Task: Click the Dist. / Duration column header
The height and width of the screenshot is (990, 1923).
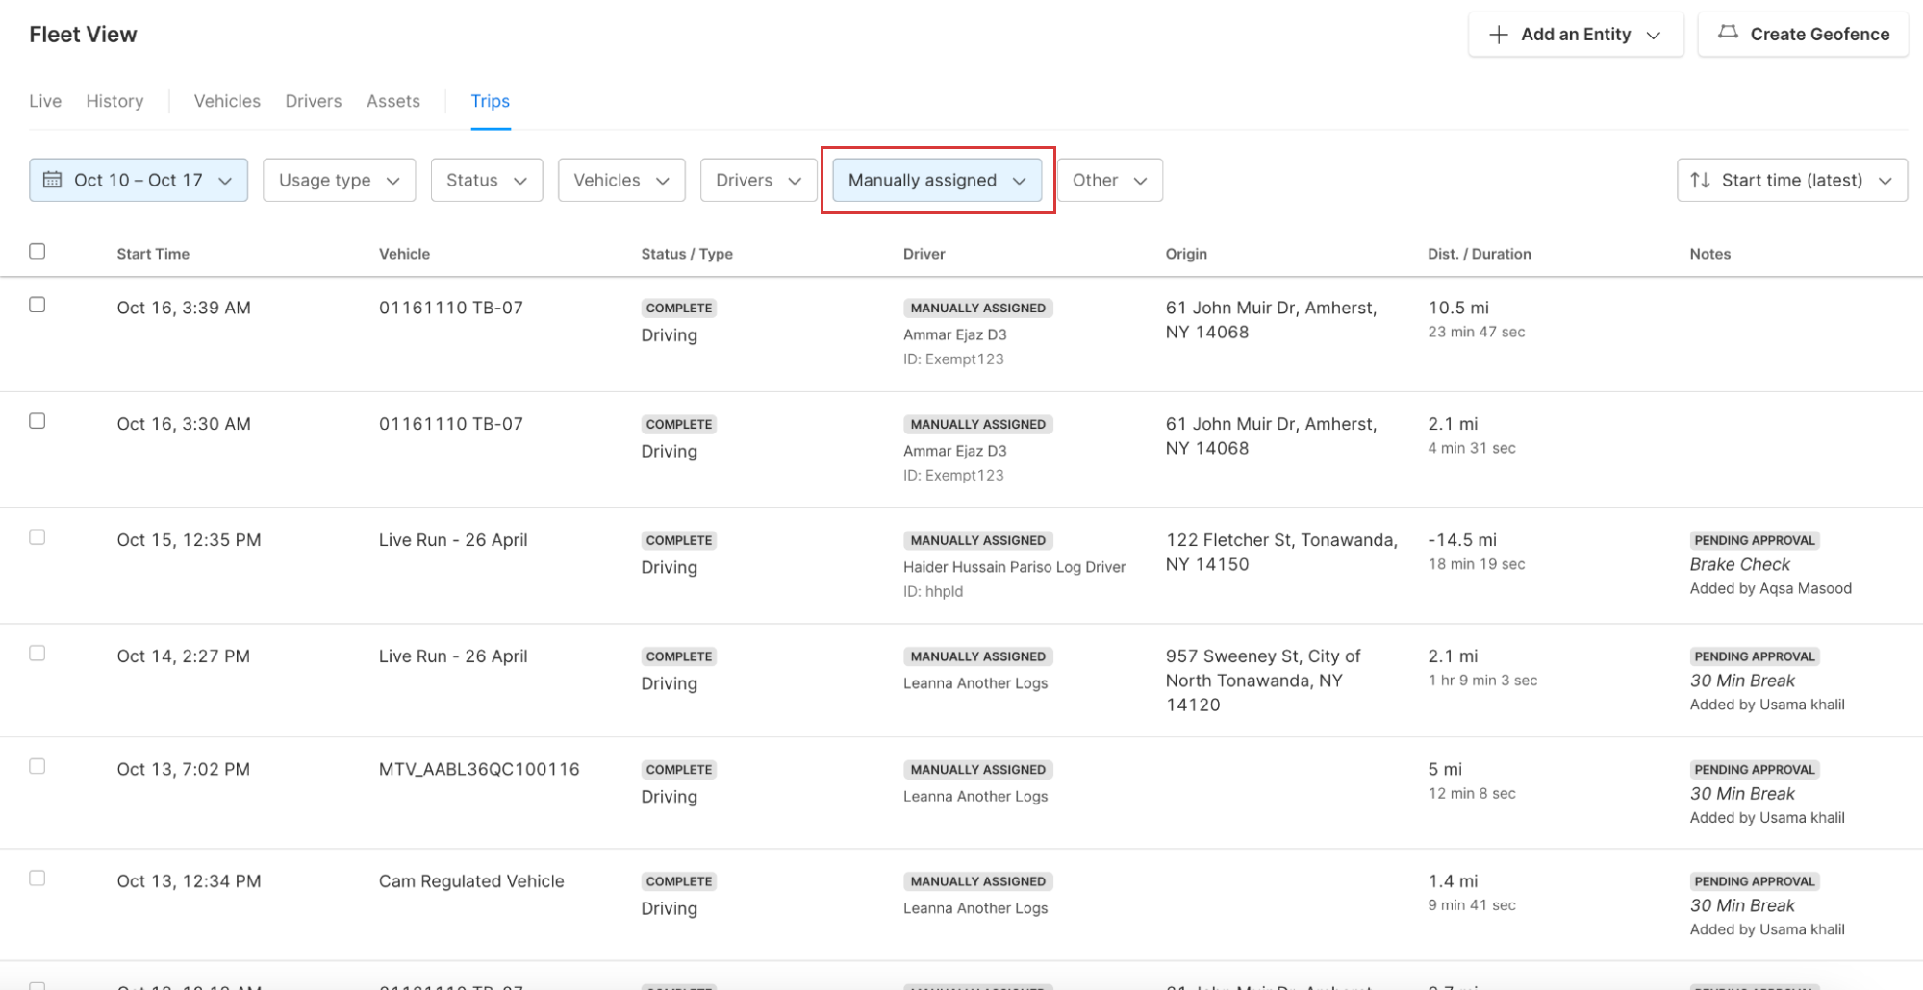Action: (1480, 254)
